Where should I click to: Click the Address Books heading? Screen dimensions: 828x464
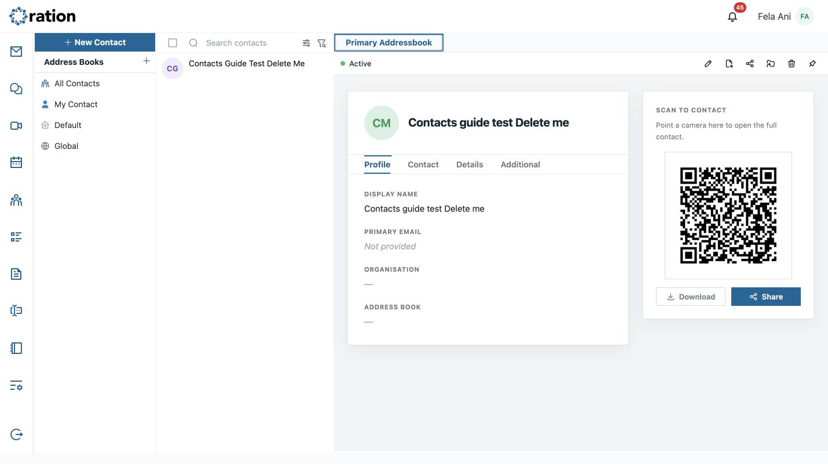74,62
